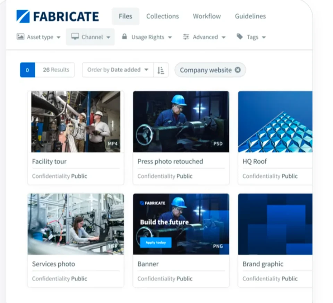Click the Advanced filter sliders icon
This screenshot has width=333, height=303.
(x=186, y=37)
